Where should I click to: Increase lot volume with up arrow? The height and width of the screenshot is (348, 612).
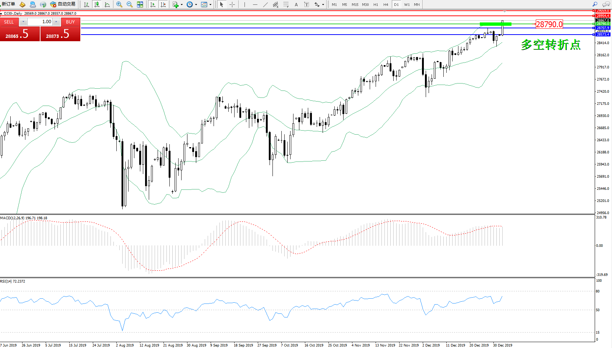[56, 22]
